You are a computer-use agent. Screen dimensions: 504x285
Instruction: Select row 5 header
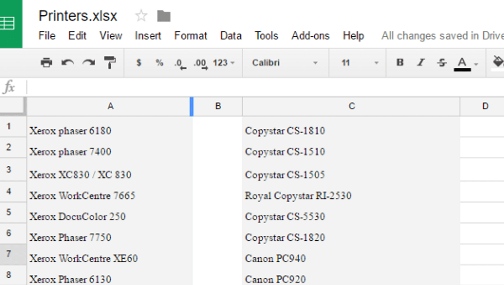(12, 212)
